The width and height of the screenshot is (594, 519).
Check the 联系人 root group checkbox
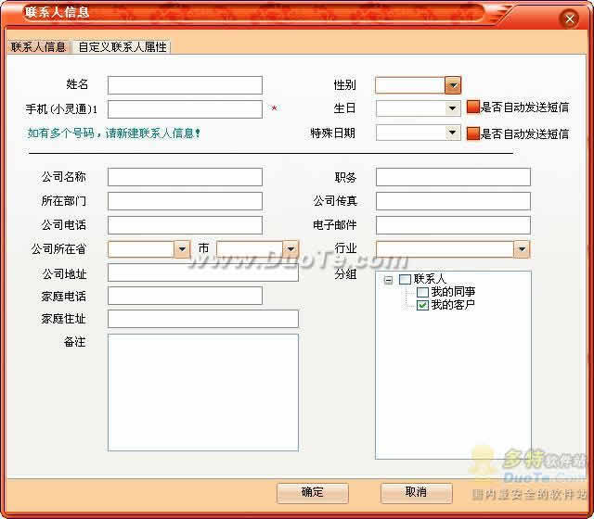tap(405, 280)
